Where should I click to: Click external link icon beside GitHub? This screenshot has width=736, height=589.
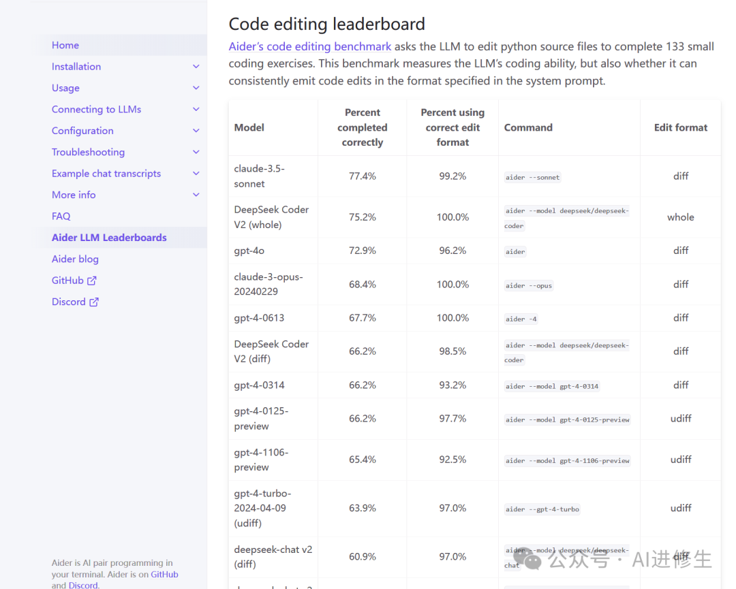pyautogui.click(x=92, y=281)
